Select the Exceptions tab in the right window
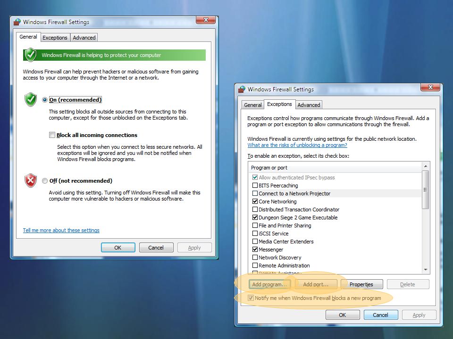The height and width of the screenshot is (339, 453). tap(279, 104)
